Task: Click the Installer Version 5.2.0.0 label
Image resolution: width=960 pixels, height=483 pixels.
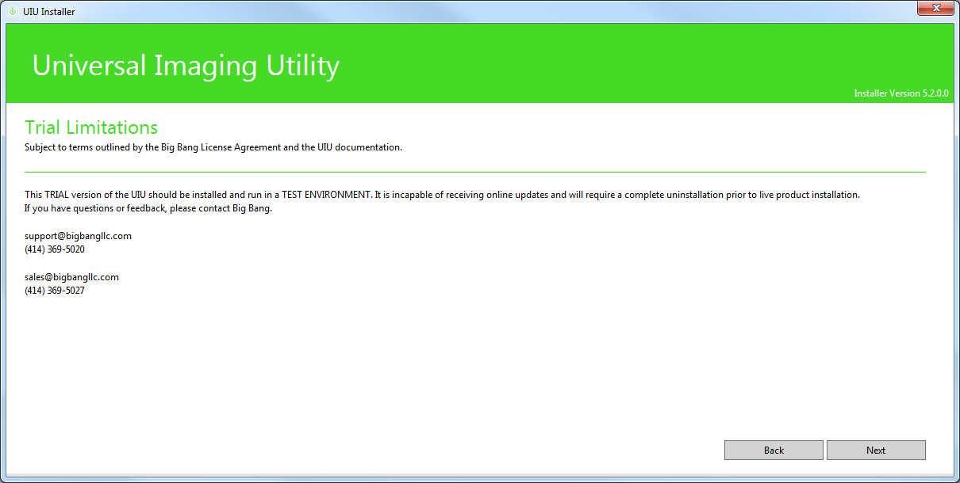Action: 900,93
